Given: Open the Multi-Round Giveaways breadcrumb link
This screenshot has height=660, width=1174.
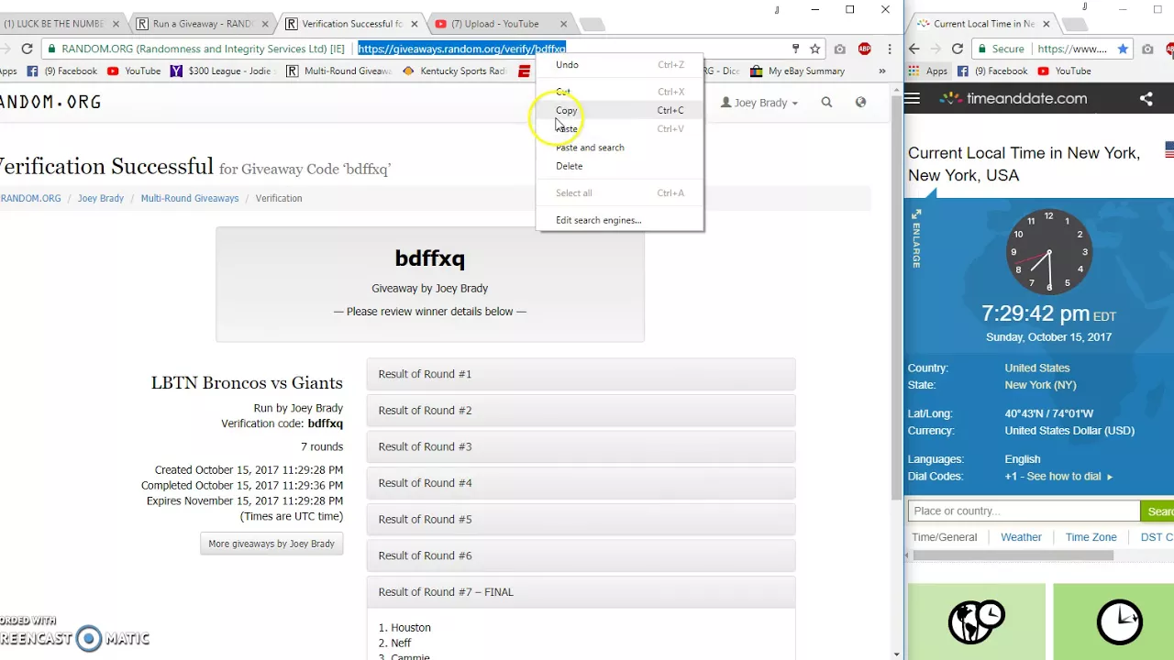Looking at the screenshot, I should click(x=190, y=198).
